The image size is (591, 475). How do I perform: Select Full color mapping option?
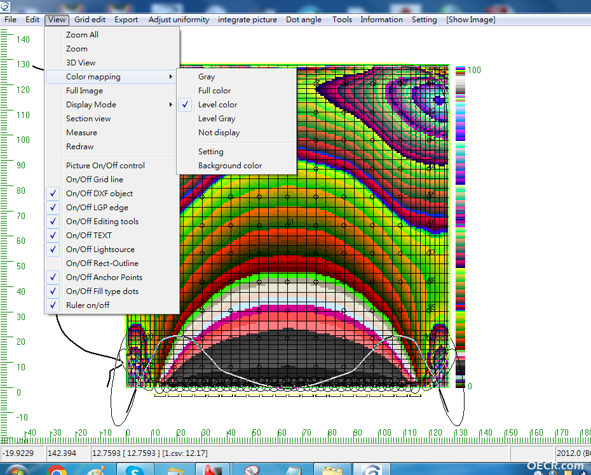coord(214,91)
